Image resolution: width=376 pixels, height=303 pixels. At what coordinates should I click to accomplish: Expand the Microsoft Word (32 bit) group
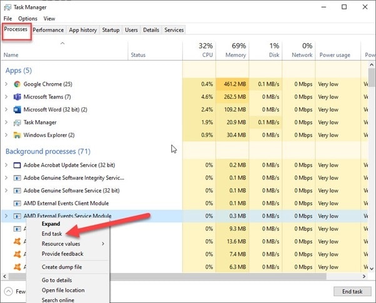tap(6, 110)
